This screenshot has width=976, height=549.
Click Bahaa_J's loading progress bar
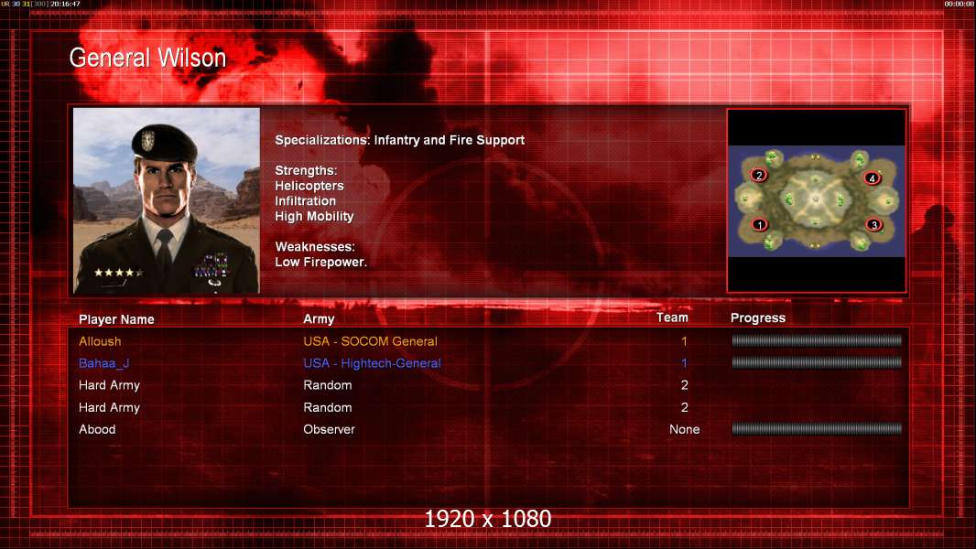(817, 362)
